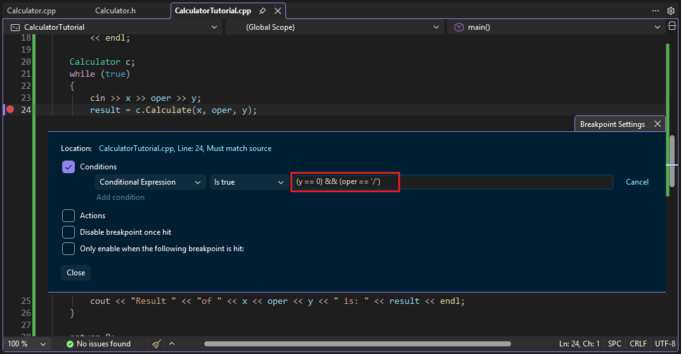Click the green check No issues icon
The image size is (681, 354).
70,344
